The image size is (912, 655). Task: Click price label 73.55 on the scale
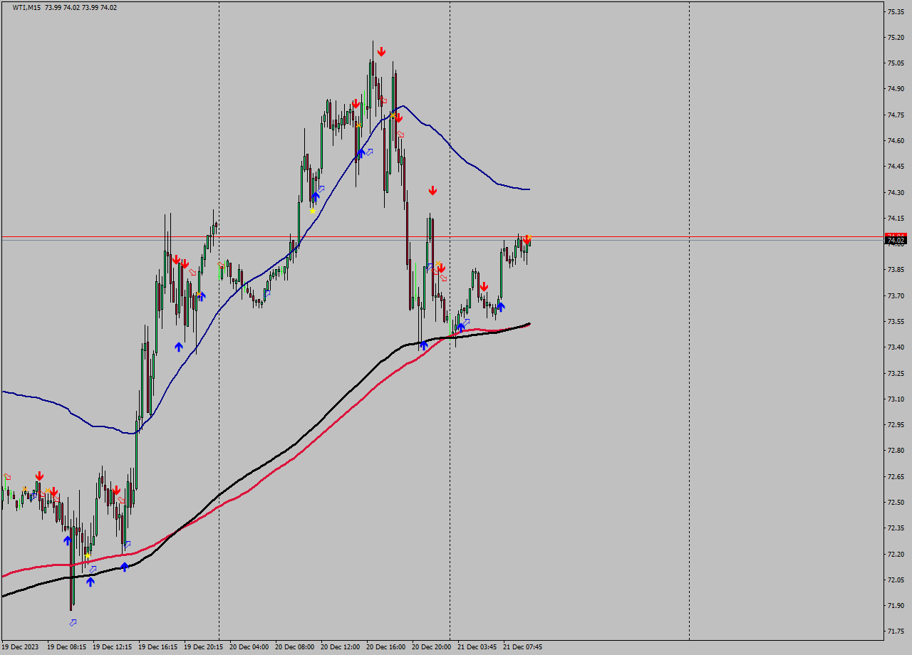tap(896, 322)
